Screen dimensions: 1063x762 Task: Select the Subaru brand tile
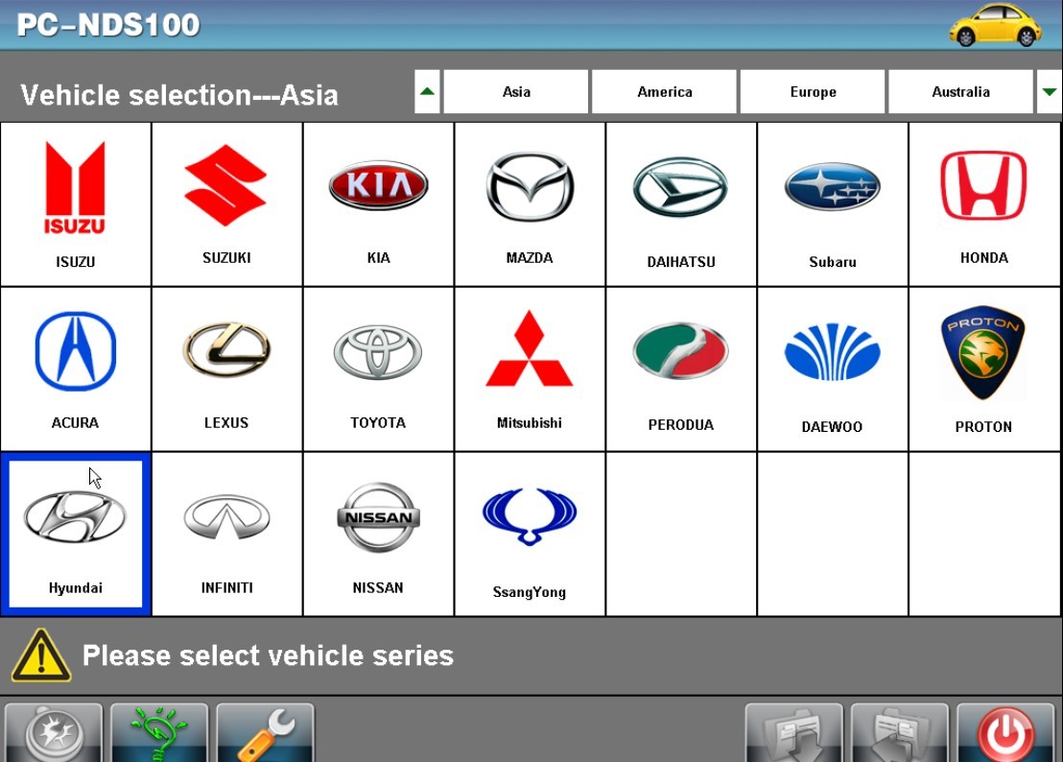[833, 204]
